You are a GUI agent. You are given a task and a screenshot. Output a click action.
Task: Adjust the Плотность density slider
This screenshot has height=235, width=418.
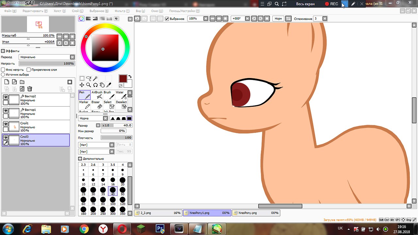pos(117,138)
